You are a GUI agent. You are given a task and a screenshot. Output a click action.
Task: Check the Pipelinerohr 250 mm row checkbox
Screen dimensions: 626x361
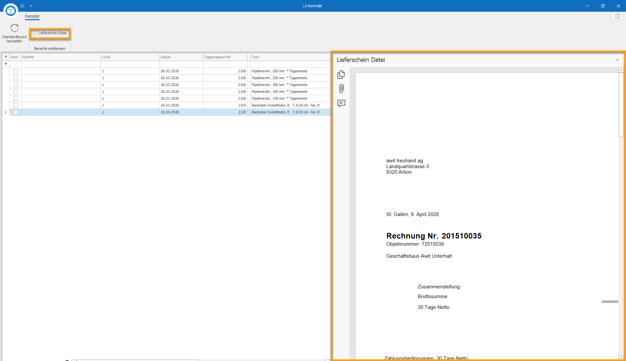click(x=16, y=78)
